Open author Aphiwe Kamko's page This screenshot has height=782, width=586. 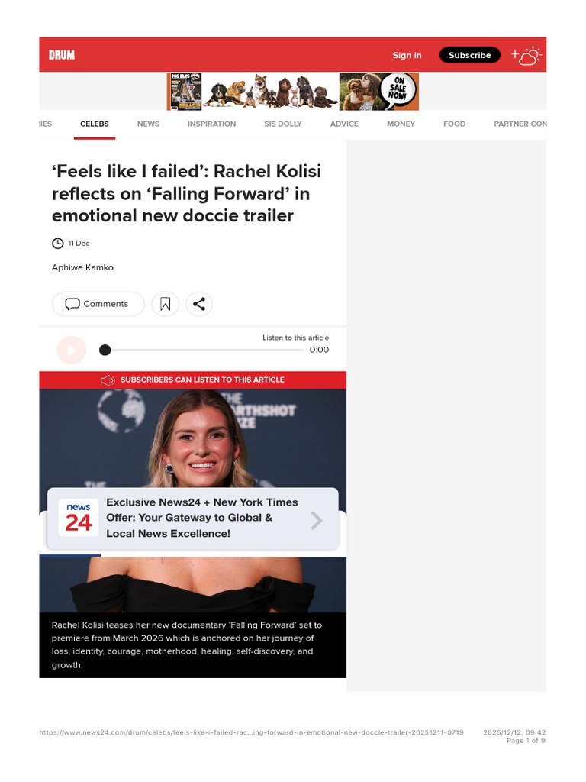click(x=82, y=267)
